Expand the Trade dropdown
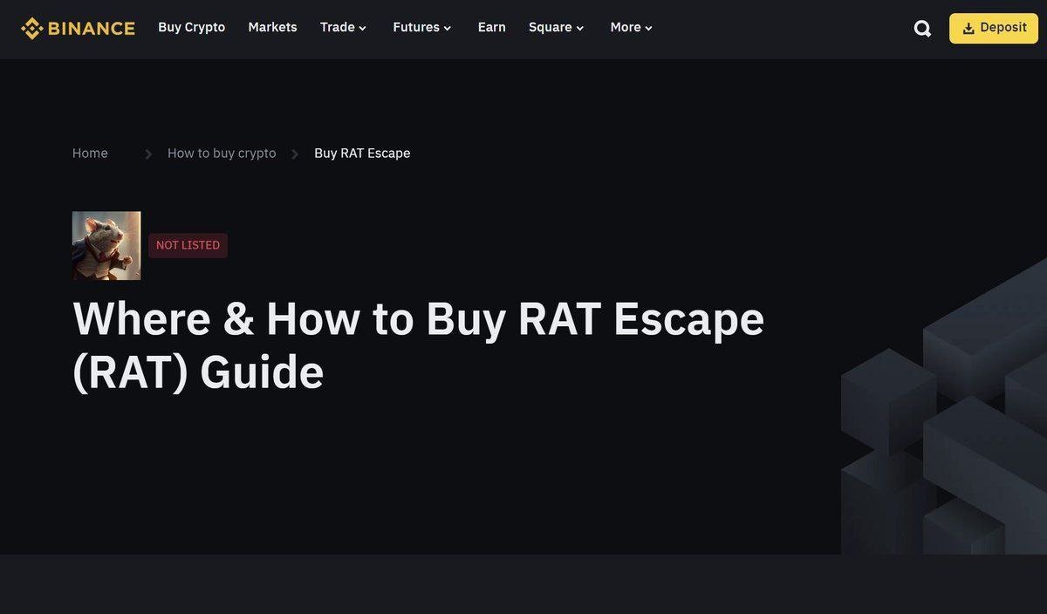This screenshot has width=1047, height=614. 344,27
